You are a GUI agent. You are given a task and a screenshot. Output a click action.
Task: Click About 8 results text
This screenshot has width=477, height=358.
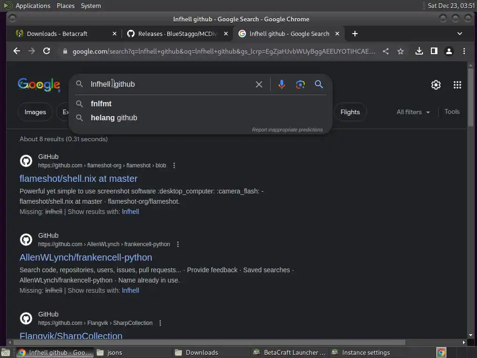coord(63,139)
